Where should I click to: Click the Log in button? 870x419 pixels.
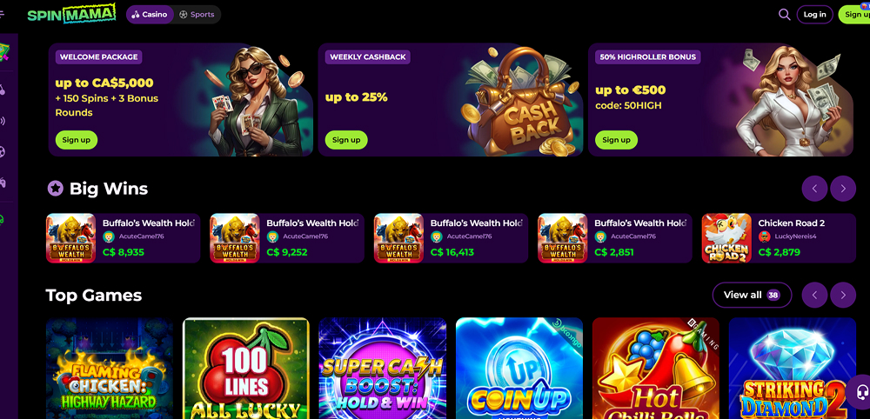[x=814, y=15]
